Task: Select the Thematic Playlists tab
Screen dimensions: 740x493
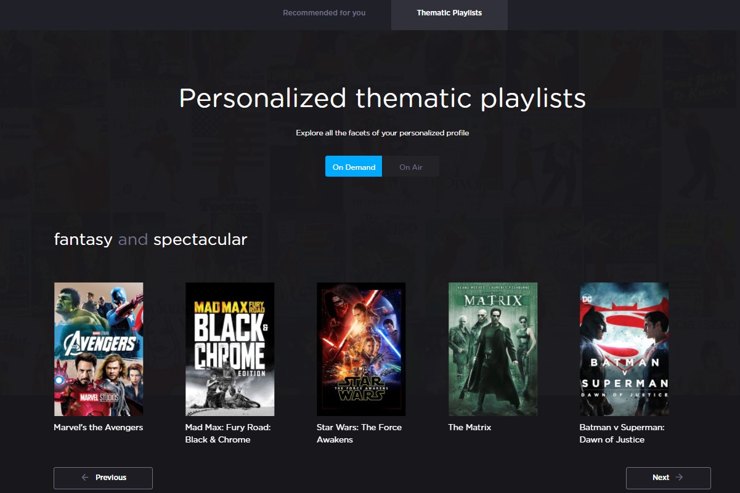Action: tap(449, 13)
